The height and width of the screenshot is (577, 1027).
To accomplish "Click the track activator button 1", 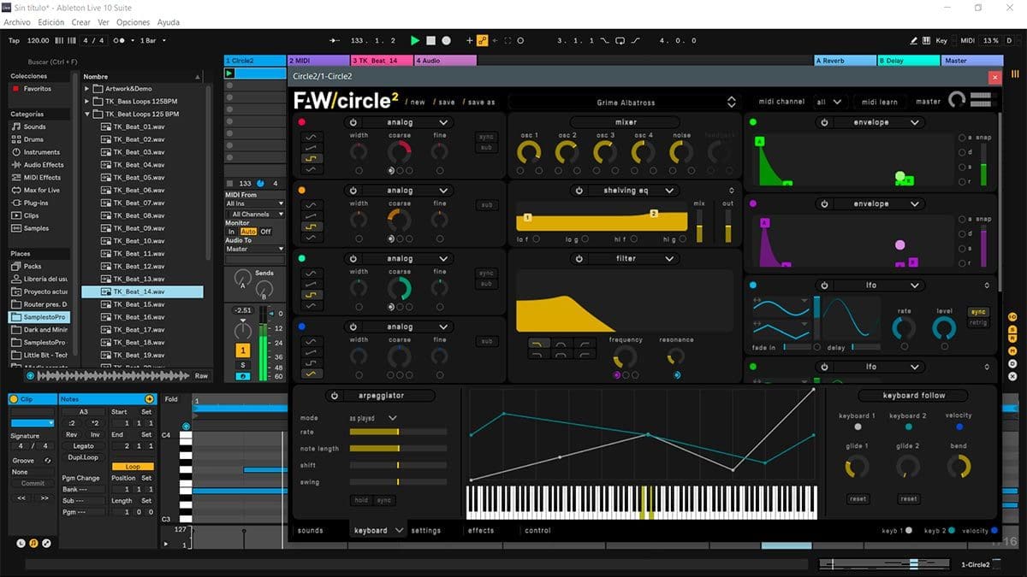I will click(x=243, y=350).
